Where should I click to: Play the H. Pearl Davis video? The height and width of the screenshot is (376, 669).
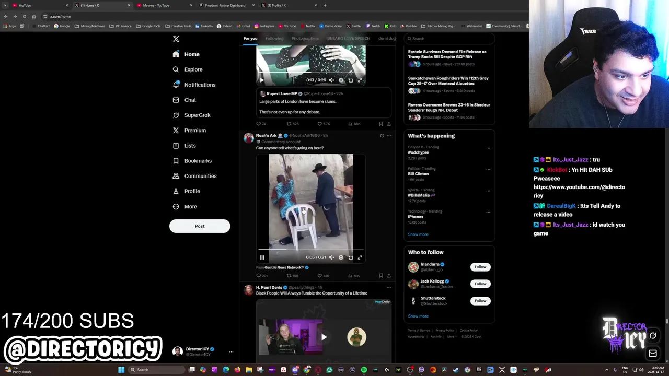324,337
